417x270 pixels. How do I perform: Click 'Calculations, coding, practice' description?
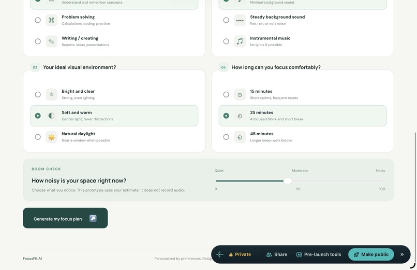click(x=86, y=23)
